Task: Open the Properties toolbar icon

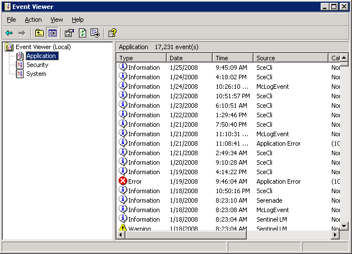Action: pyautogui.click(x=69, y=33)
